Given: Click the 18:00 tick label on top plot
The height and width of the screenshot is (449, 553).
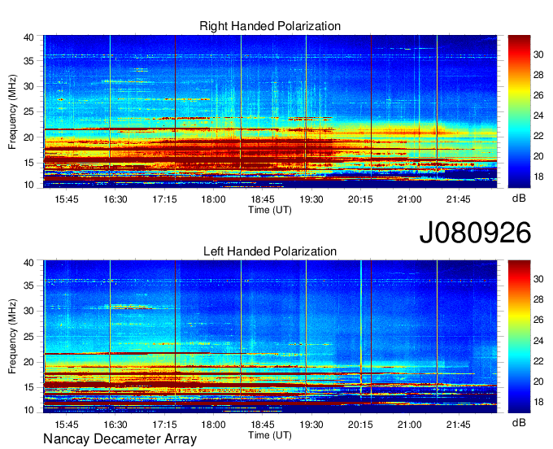Looking at the screenshot, I should (213, 199).
